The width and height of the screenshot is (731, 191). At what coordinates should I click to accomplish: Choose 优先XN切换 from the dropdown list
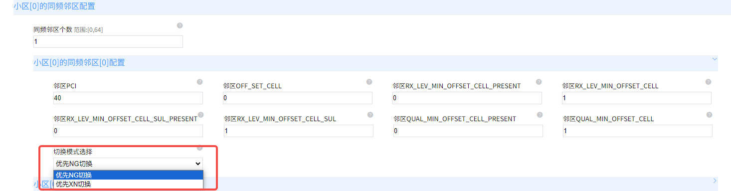pos(128,184)
